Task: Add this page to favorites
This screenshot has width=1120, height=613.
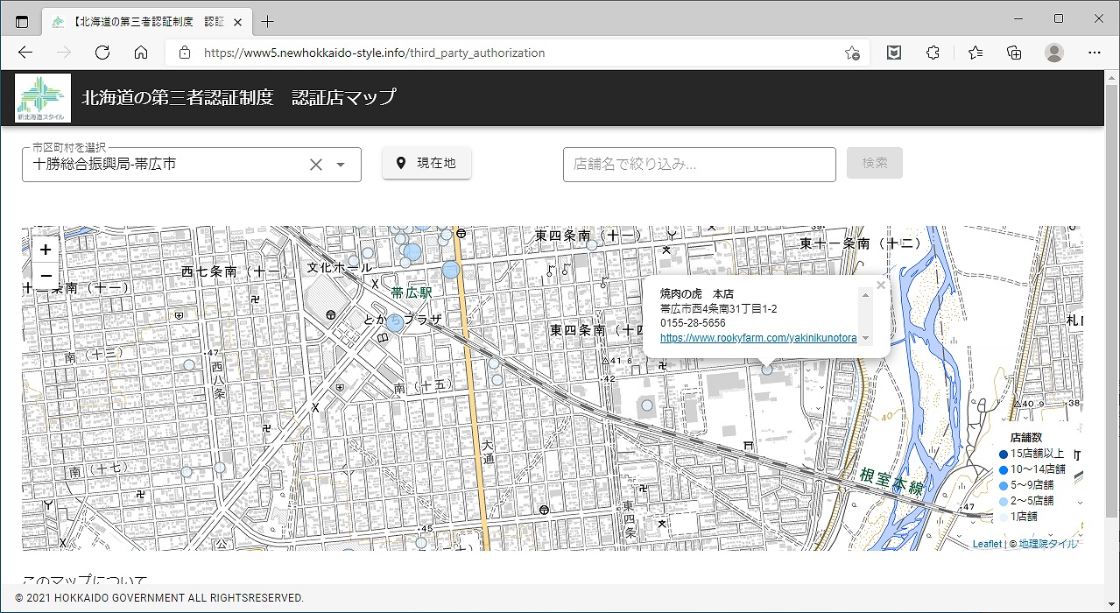Action: [x=851, y=53]
